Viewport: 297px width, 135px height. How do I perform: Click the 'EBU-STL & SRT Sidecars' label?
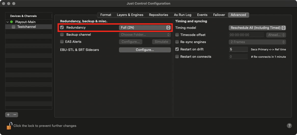point(79,50)
